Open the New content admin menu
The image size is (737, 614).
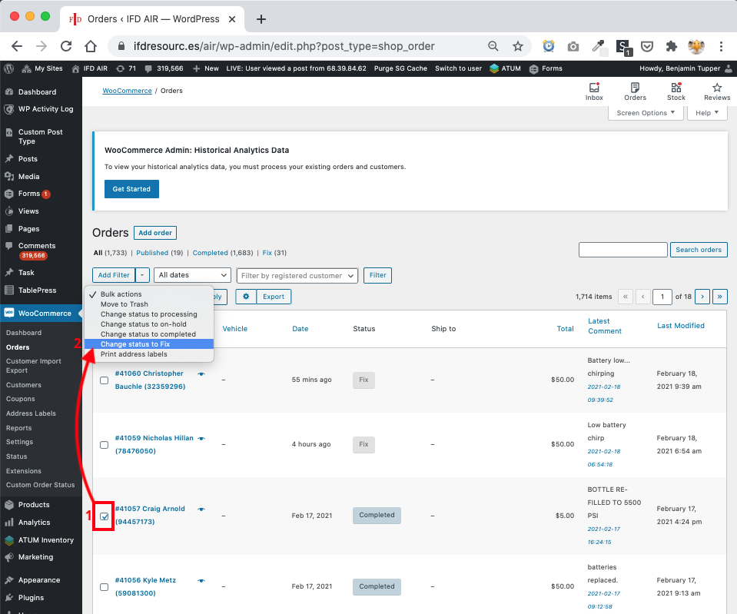click(x=206, y=68)
